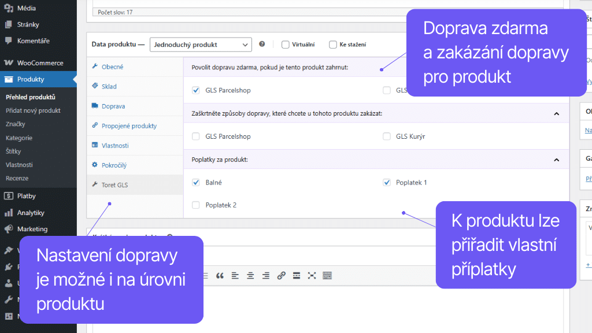Screen dimensions: 592x333
Task: Toggle fullscreen distraction-free writing mode
Action: pos(310,276)
